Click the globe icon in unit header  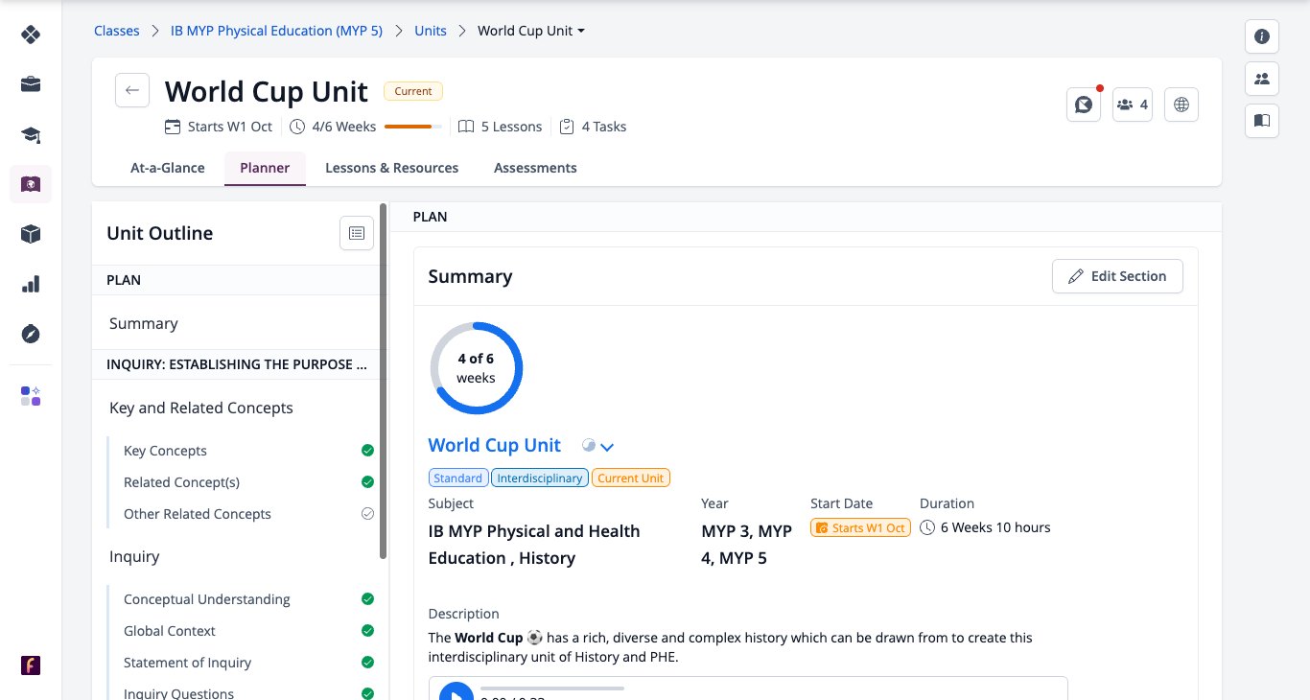pyautogui.click(x=1181, y=105)
